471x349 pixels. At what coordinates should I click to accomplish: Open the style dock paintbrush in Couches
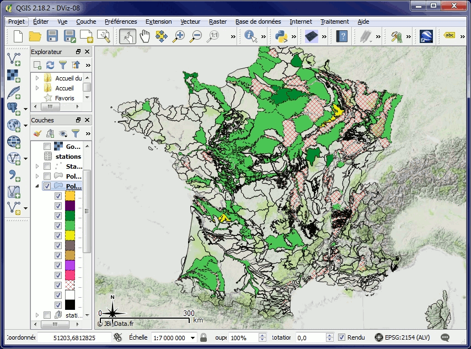pos(37,133)
